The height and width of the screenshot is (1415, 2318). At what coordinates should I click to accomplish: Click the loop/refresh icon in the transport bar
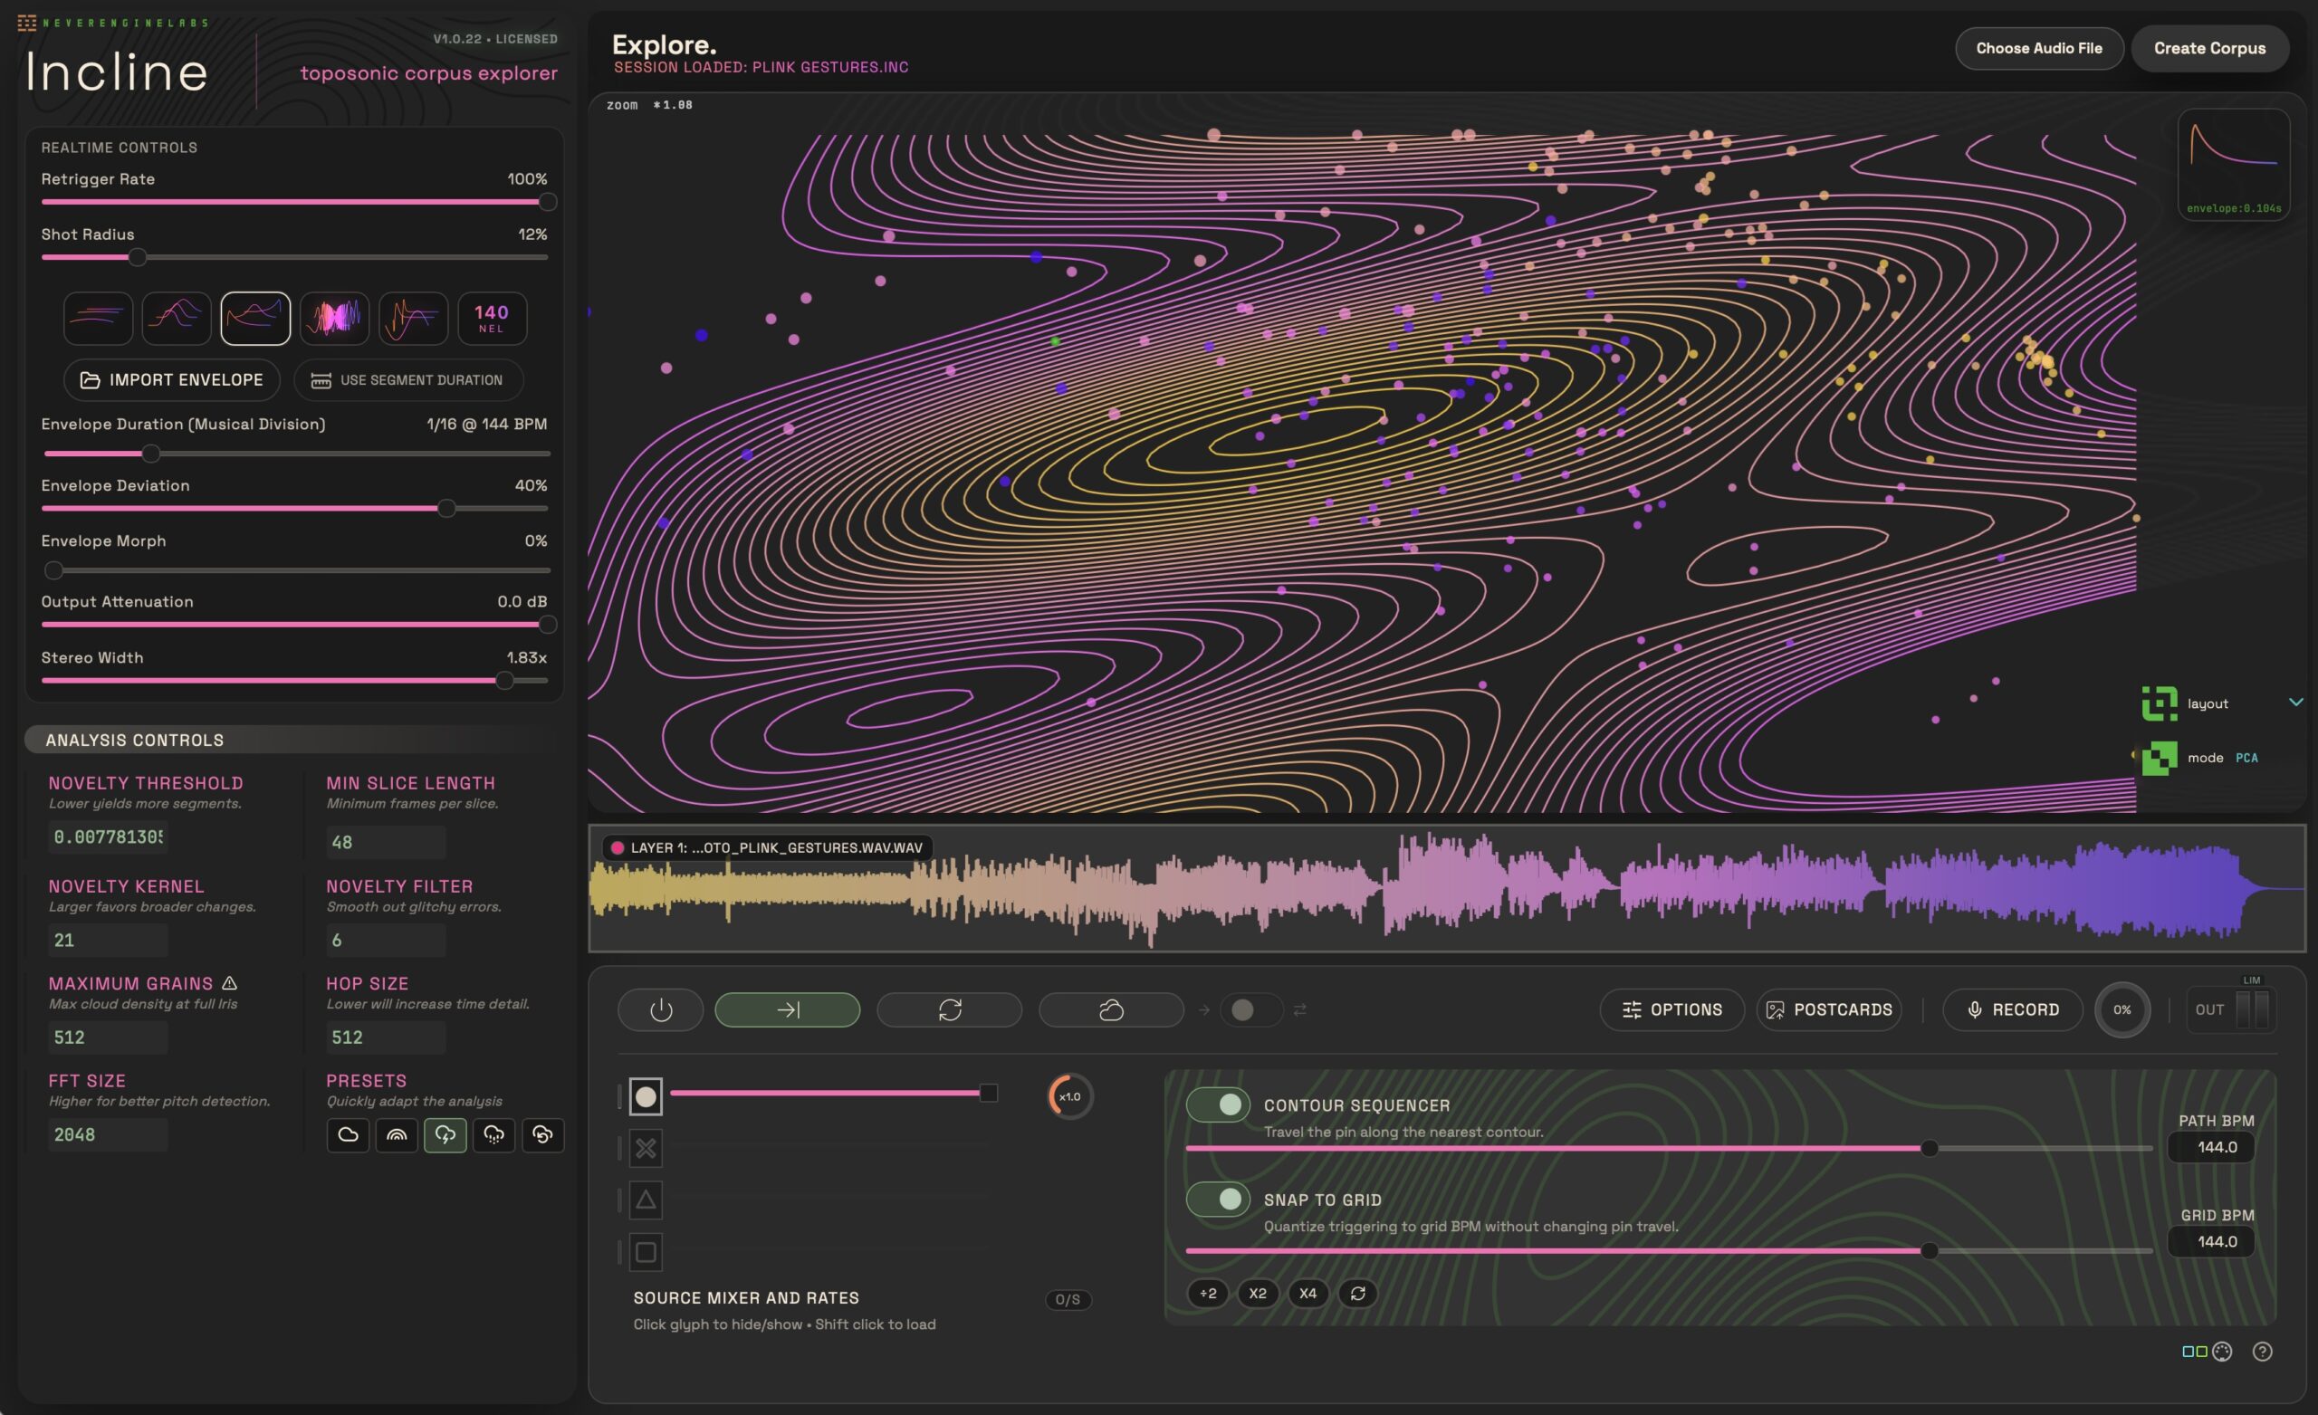[x=949, y=1009]
